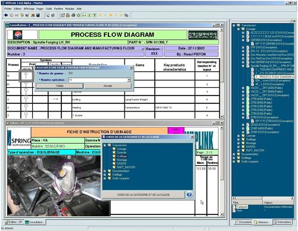This screenshot has width=298, height=231.
Task: Select RAFT_RASTER in category dialog tree
Action: 126,167
